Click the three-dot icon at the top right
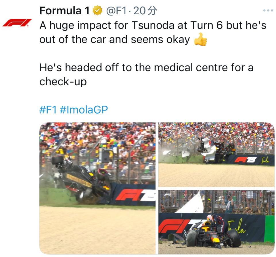The width and height of the screenshot is (276, 257). (x=269, y=10)
